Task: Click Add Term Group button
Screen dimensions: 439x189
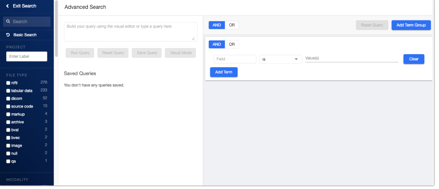Action: pos(411,25)
